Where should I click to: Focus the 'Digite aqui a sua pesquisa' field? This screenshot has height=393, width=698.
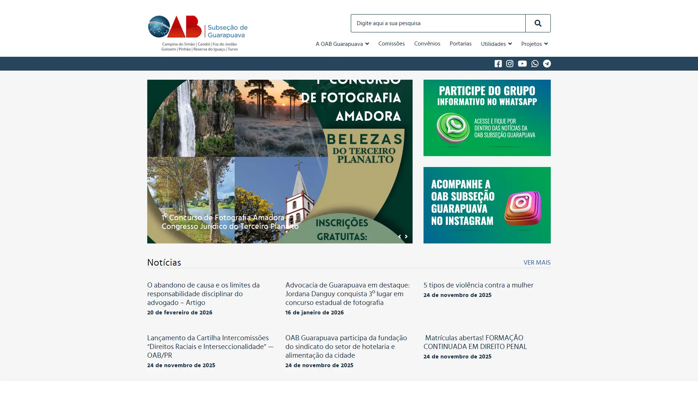438,23
